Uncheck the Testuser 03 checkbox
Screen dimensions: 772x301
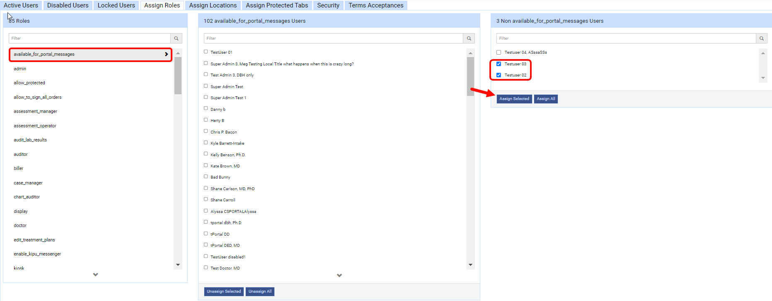pos(499,64)
